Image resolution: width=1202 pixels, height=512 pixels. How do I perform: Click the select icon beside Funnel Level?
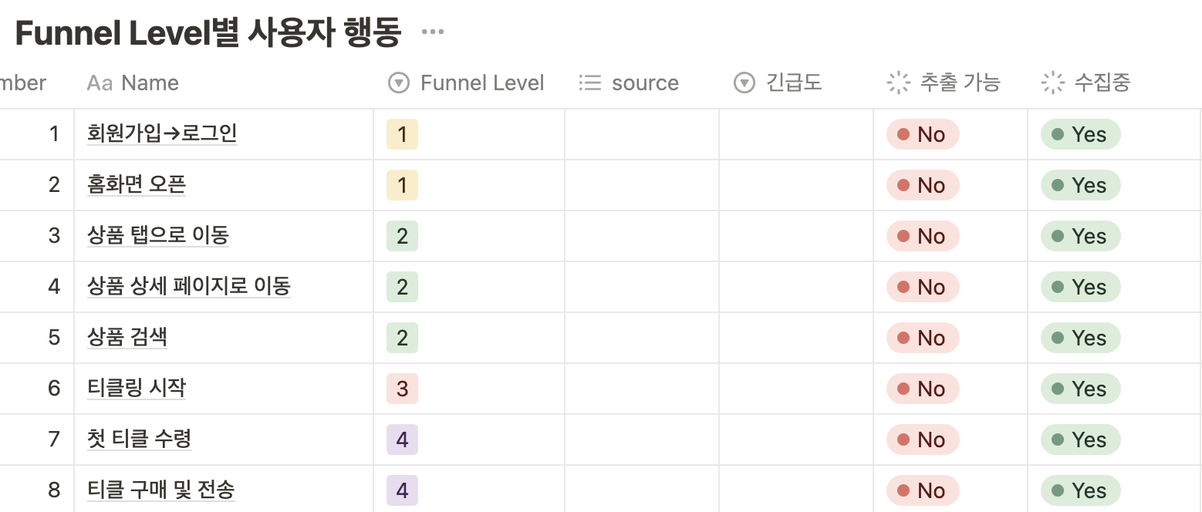[x=398, y=83]
